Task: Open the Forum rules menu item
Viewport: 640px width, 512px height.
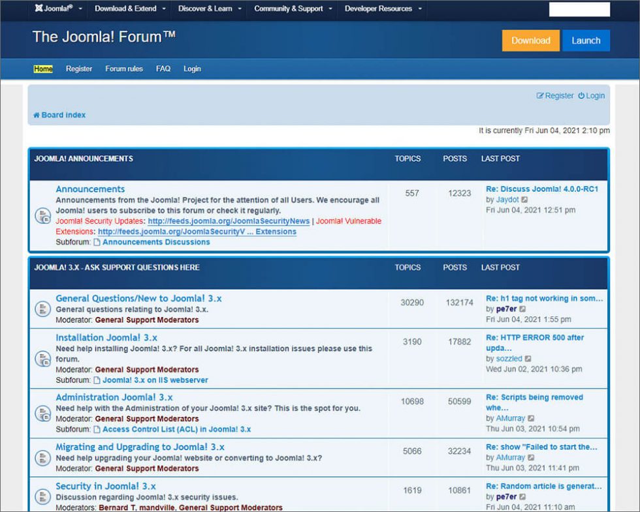Action: 124,68
